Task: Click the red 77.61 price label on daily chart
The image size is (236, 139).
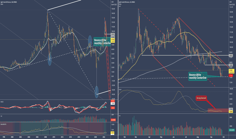Action: 231,75
